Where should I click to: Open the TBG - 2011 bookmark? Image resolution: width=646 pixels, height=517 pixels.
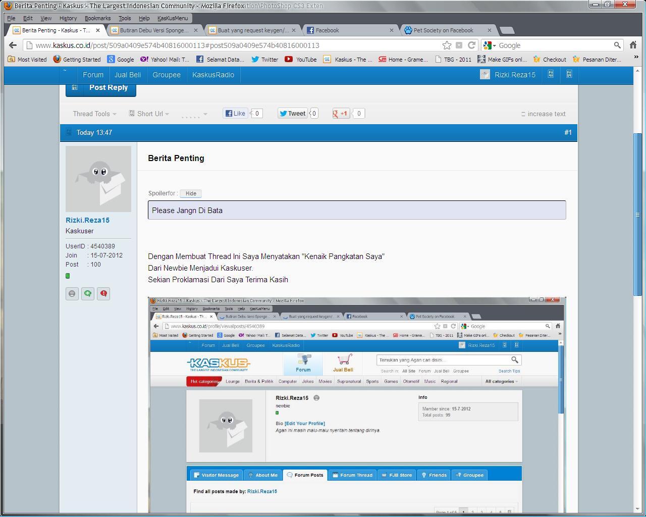(x=453, y=59)
